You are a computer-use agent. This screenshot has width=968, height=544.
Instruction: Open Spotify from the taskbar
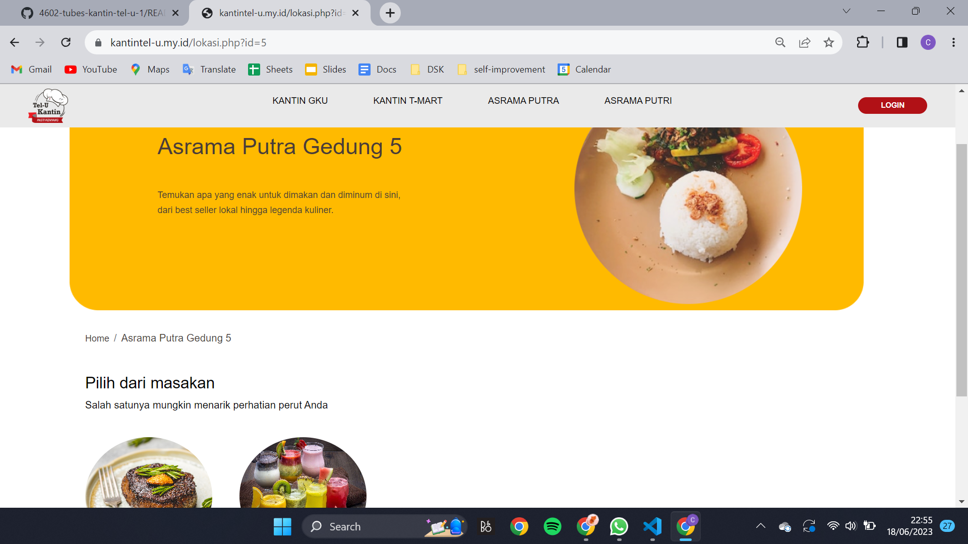[553, 527]
